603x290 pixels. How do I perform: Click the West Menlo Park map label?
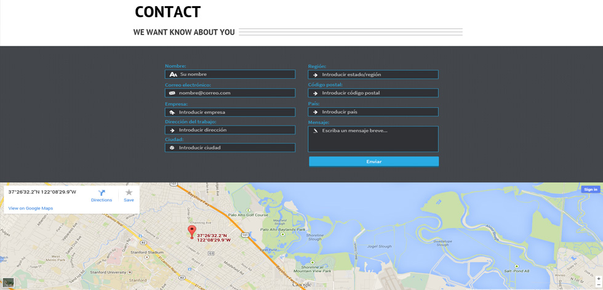55,259
